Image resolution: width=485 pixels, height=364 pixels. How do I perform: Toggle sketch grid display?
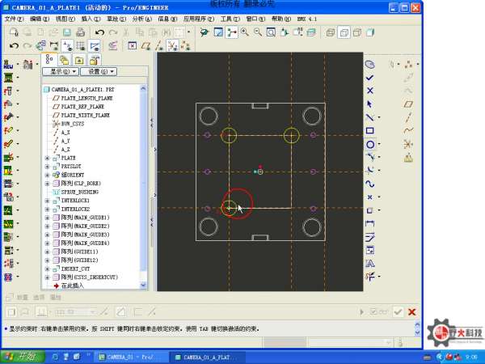click(x=80, y=46)
